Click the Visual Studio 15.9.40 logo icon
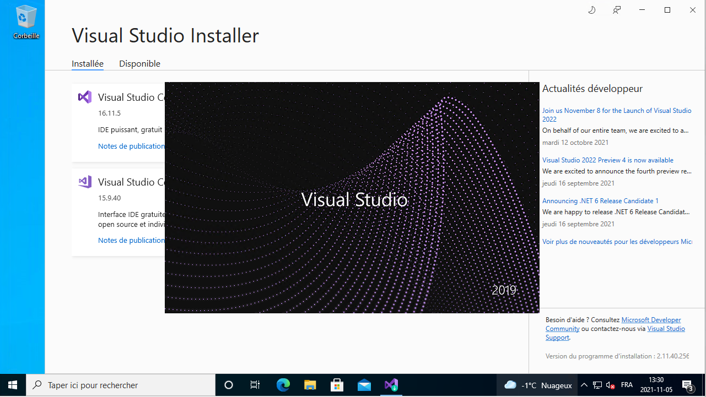Screen dimensions: 706x397 click(85, 182)
